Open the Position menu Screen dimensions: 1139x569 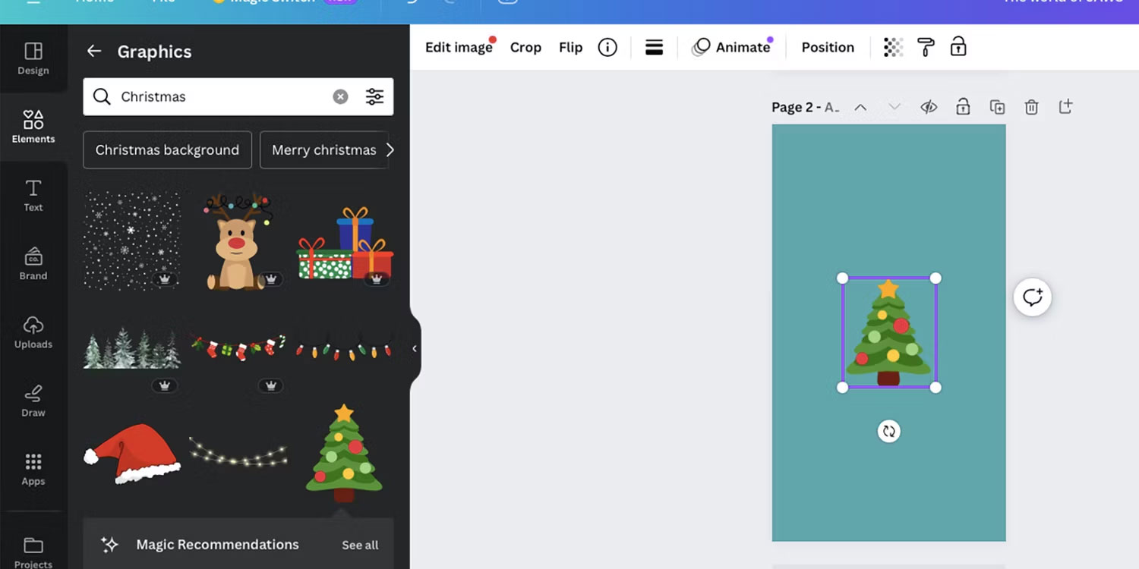point(828,46)
